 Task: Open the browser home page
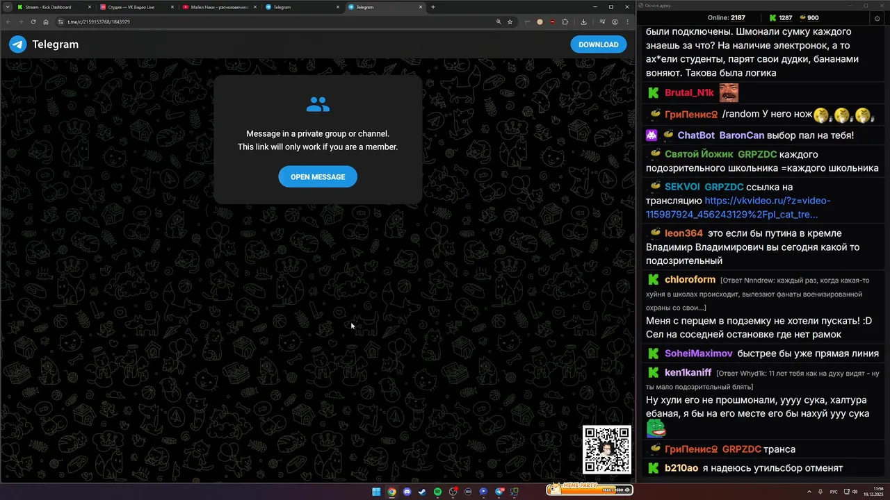point(46,22)
